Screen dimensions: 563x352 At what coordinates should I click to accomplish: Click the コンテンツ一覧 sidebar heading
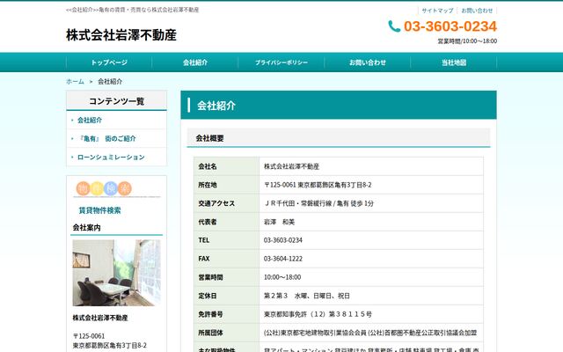coord(117,101)
